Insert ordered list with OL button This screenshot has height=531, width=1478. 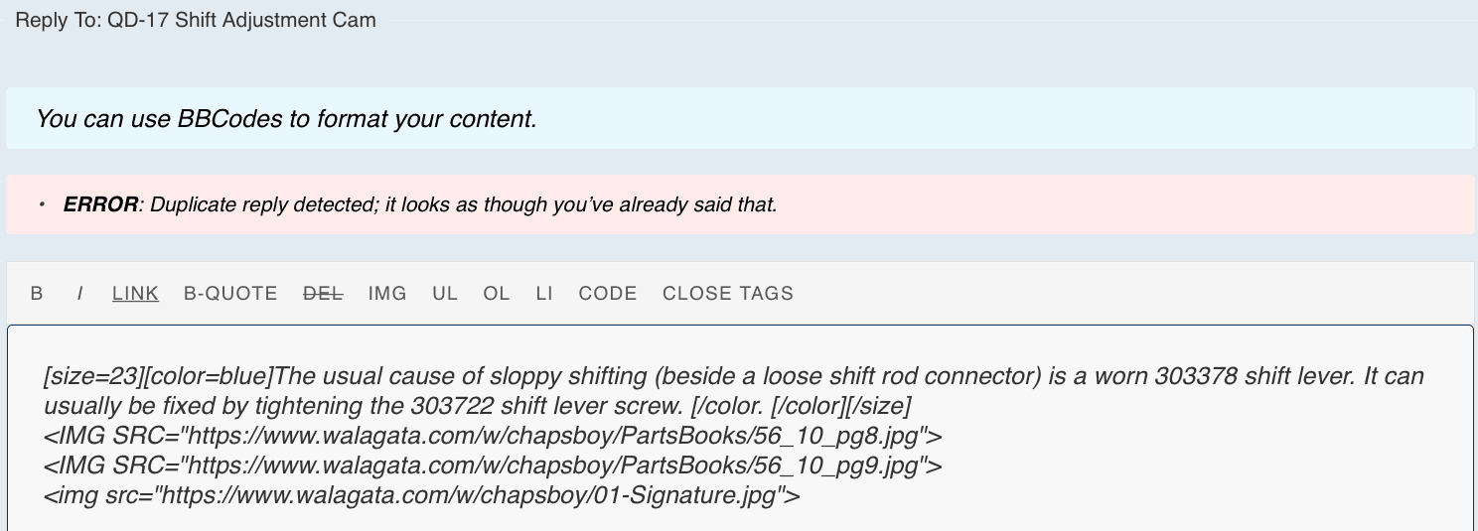[x=497, y=294]
